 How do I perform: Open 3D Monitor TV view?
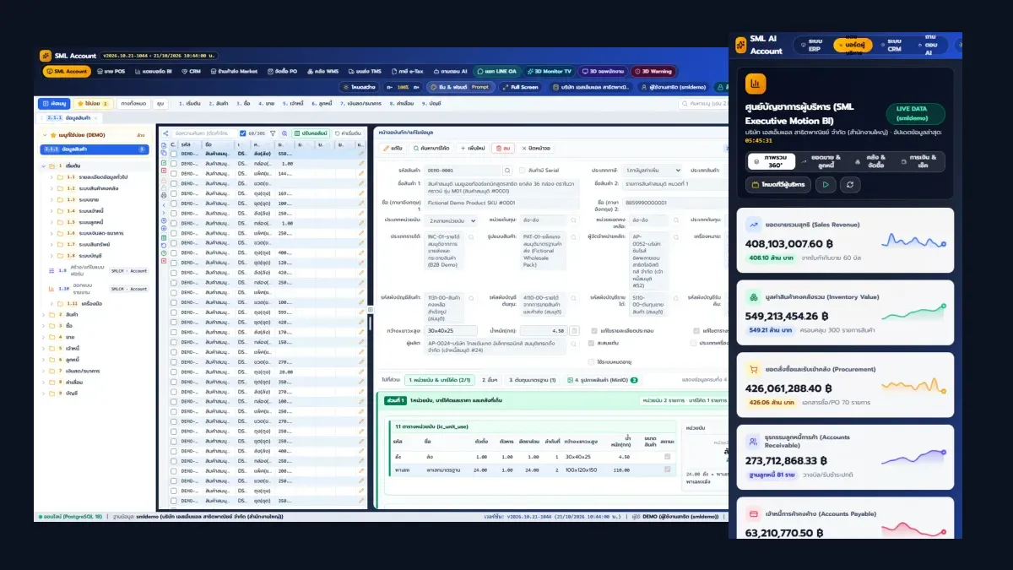pos(549,72)
